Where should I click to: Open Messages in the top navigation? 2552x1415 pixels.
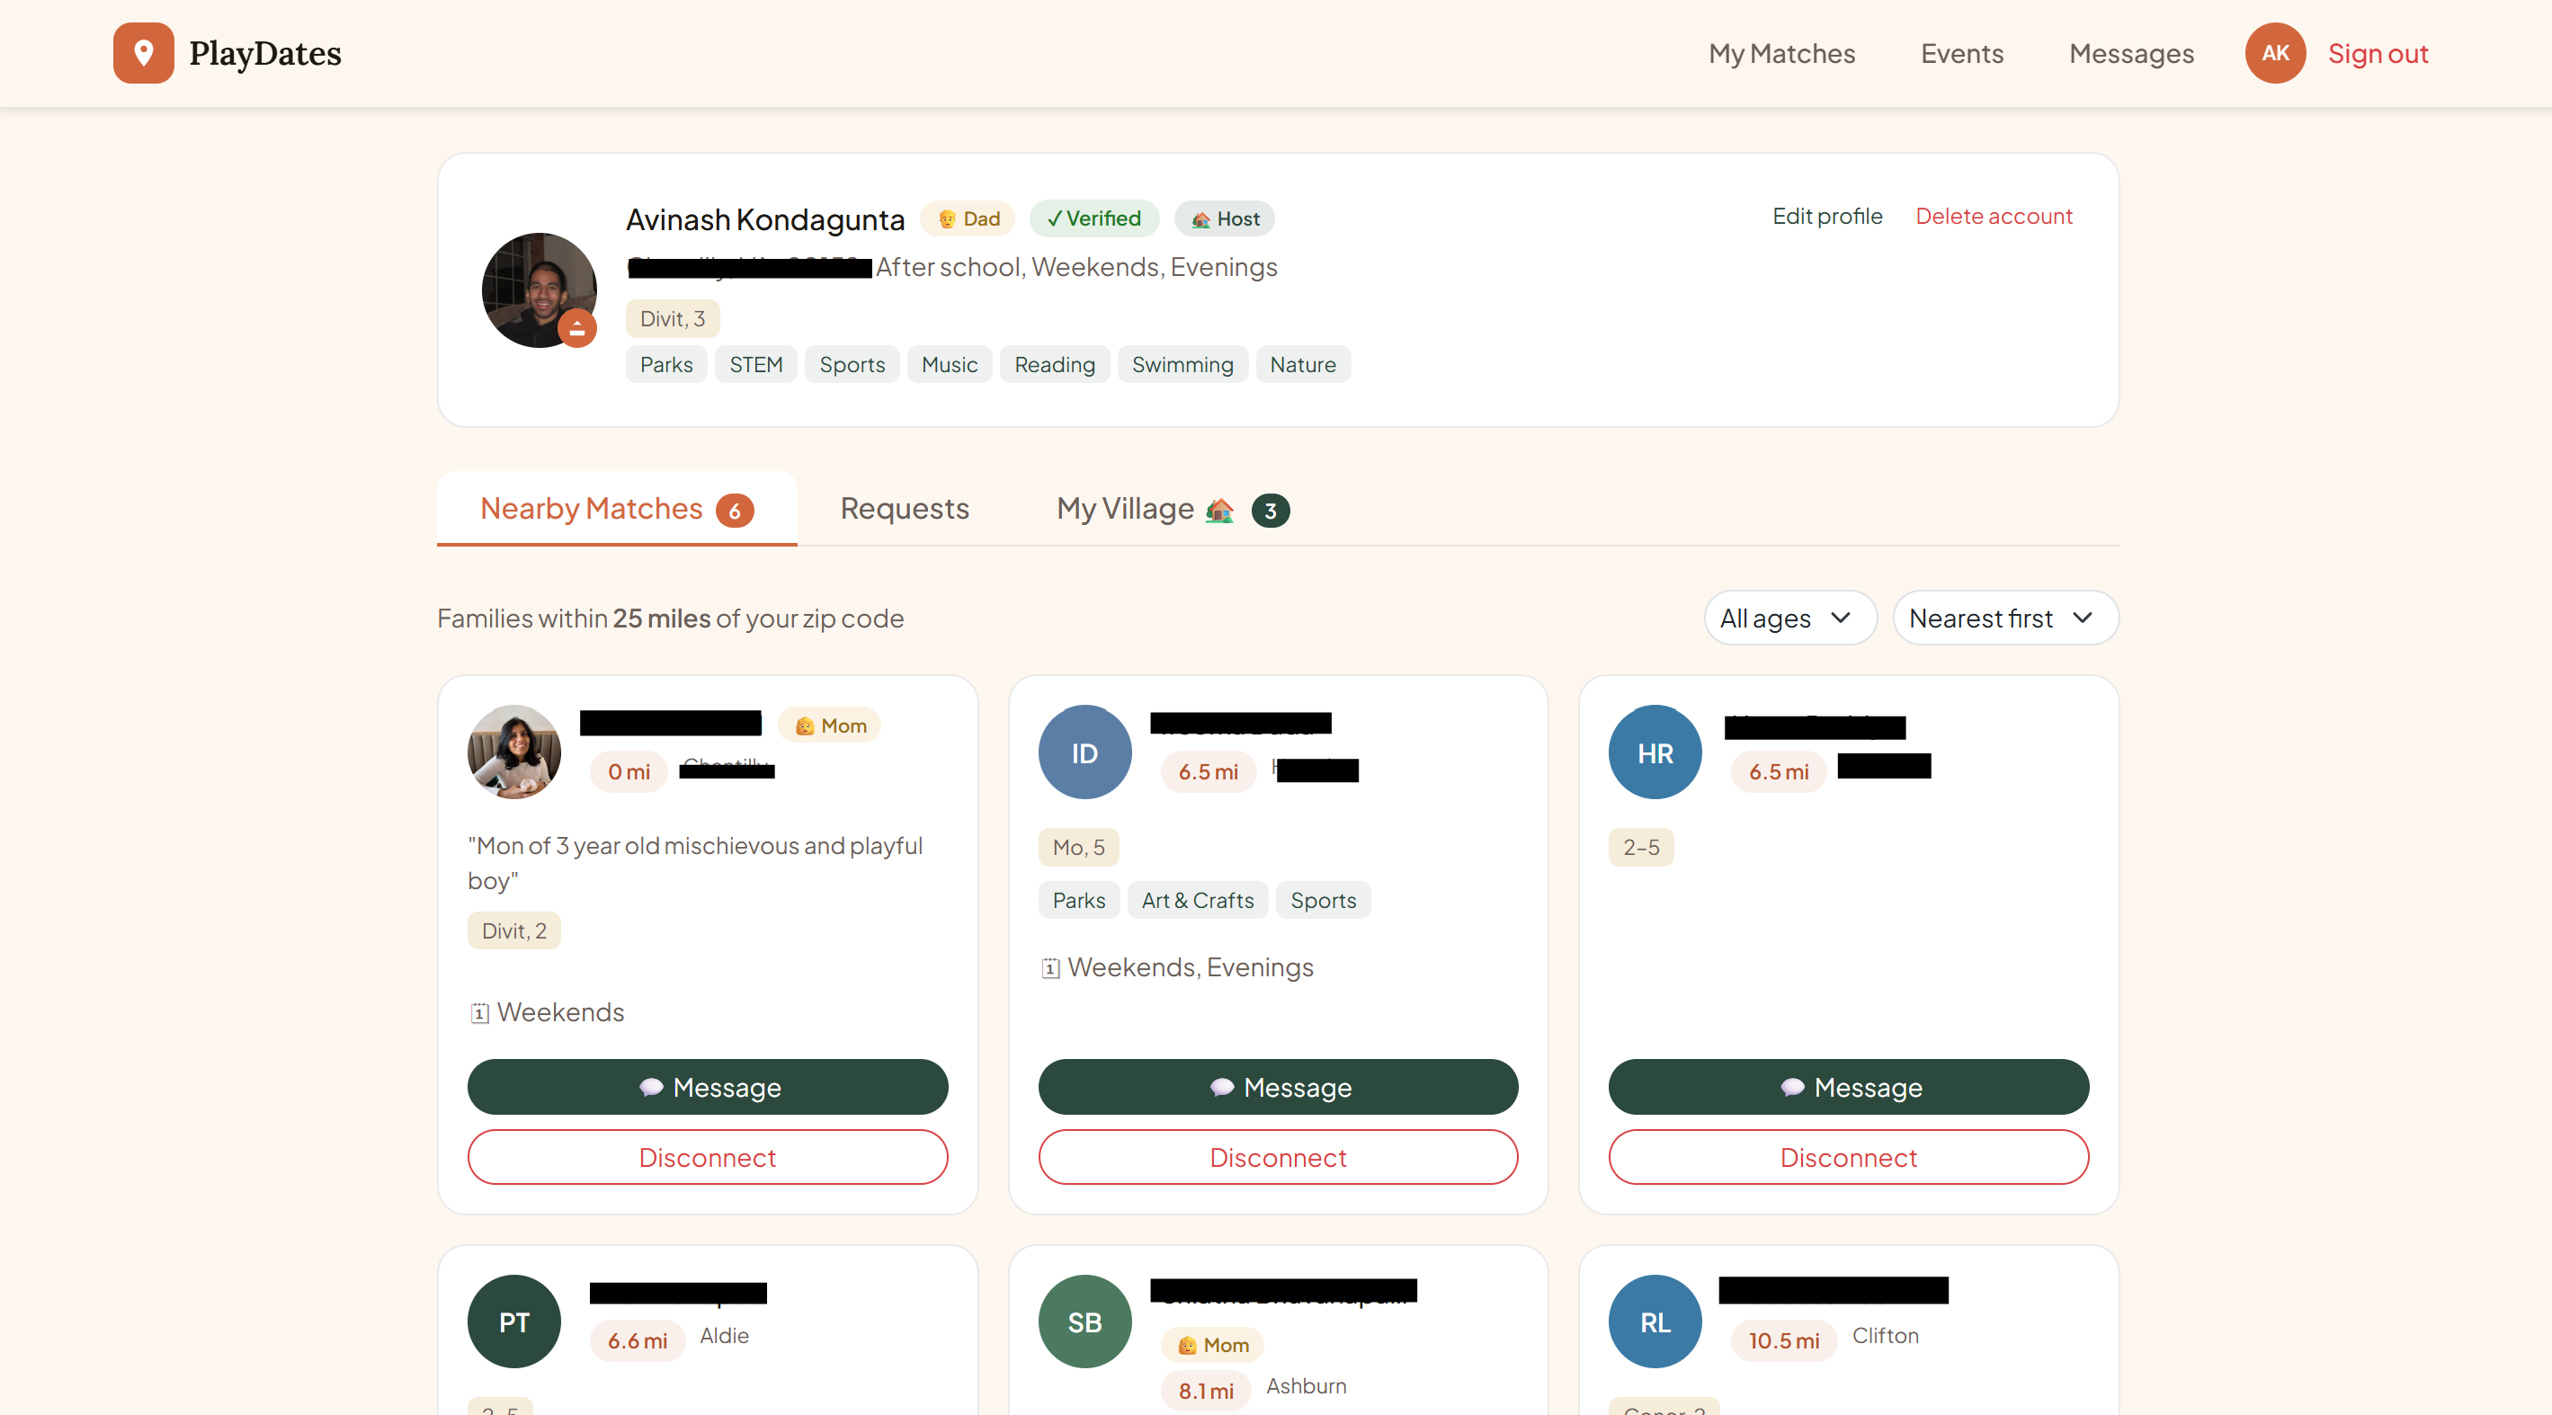(x=2131, y=53)
